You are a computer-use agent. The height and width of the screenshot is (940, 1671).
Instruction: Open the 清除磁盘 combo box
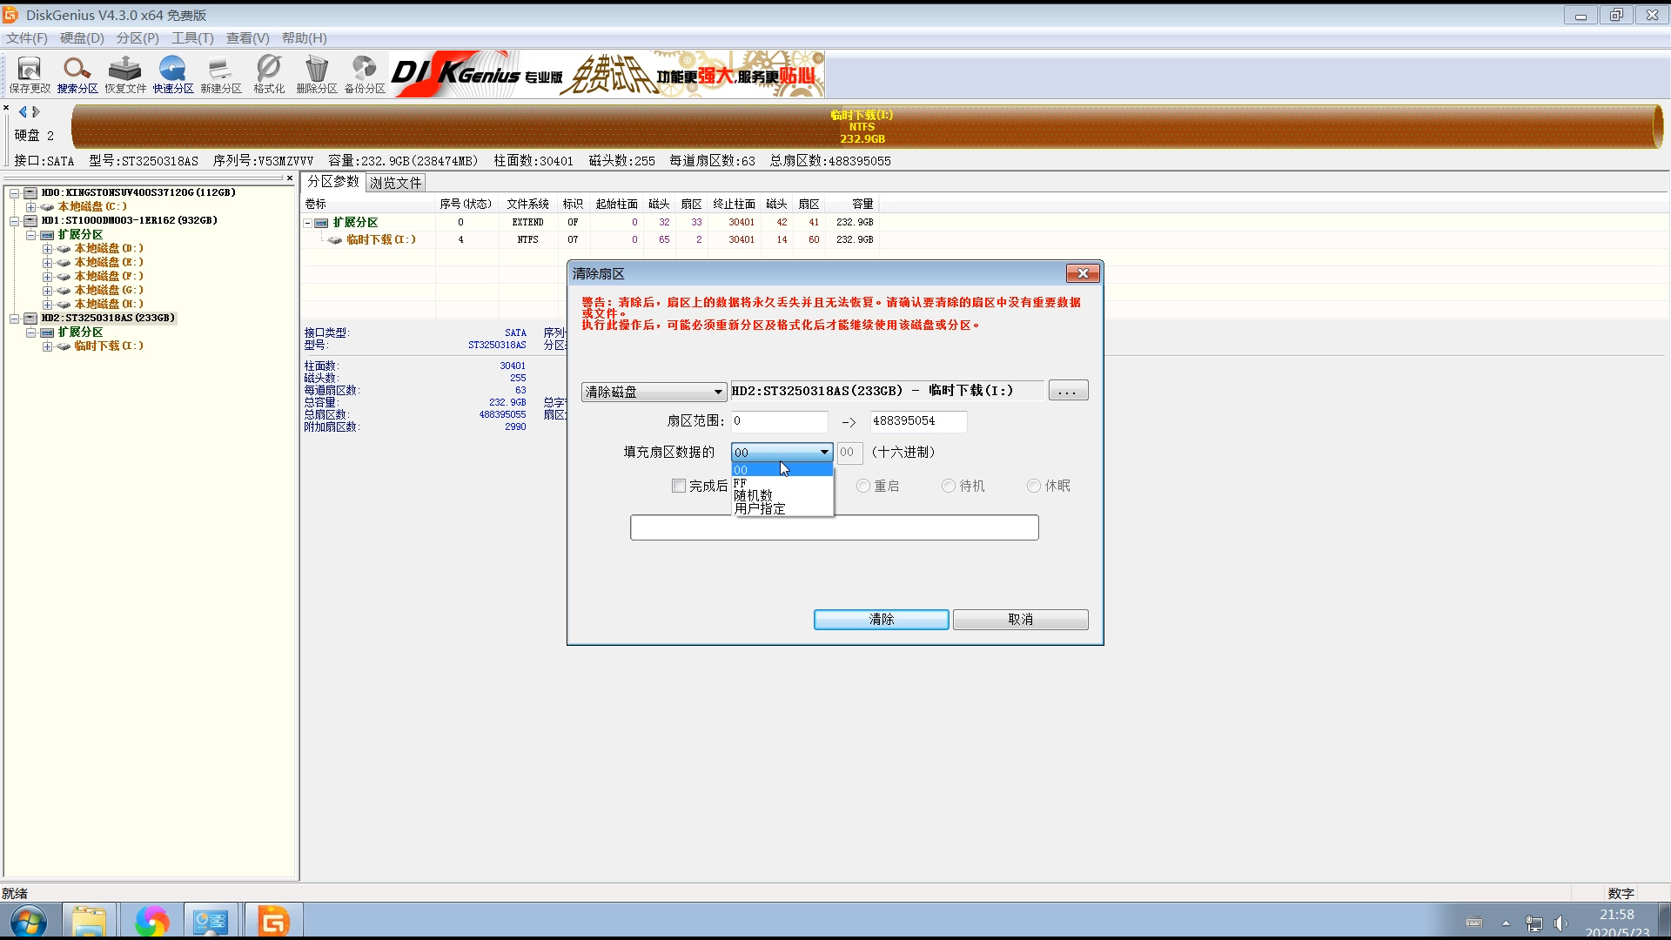coord(654,392)
